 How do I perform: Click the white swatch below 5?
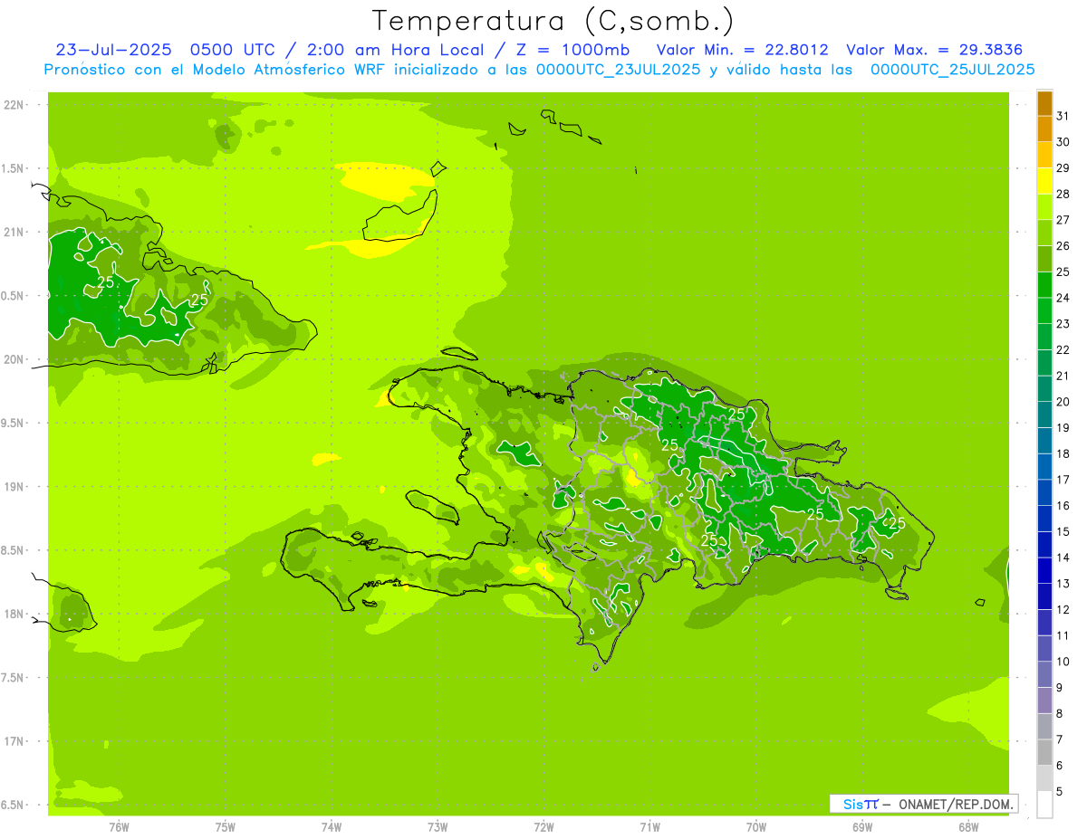(1044, 805)
